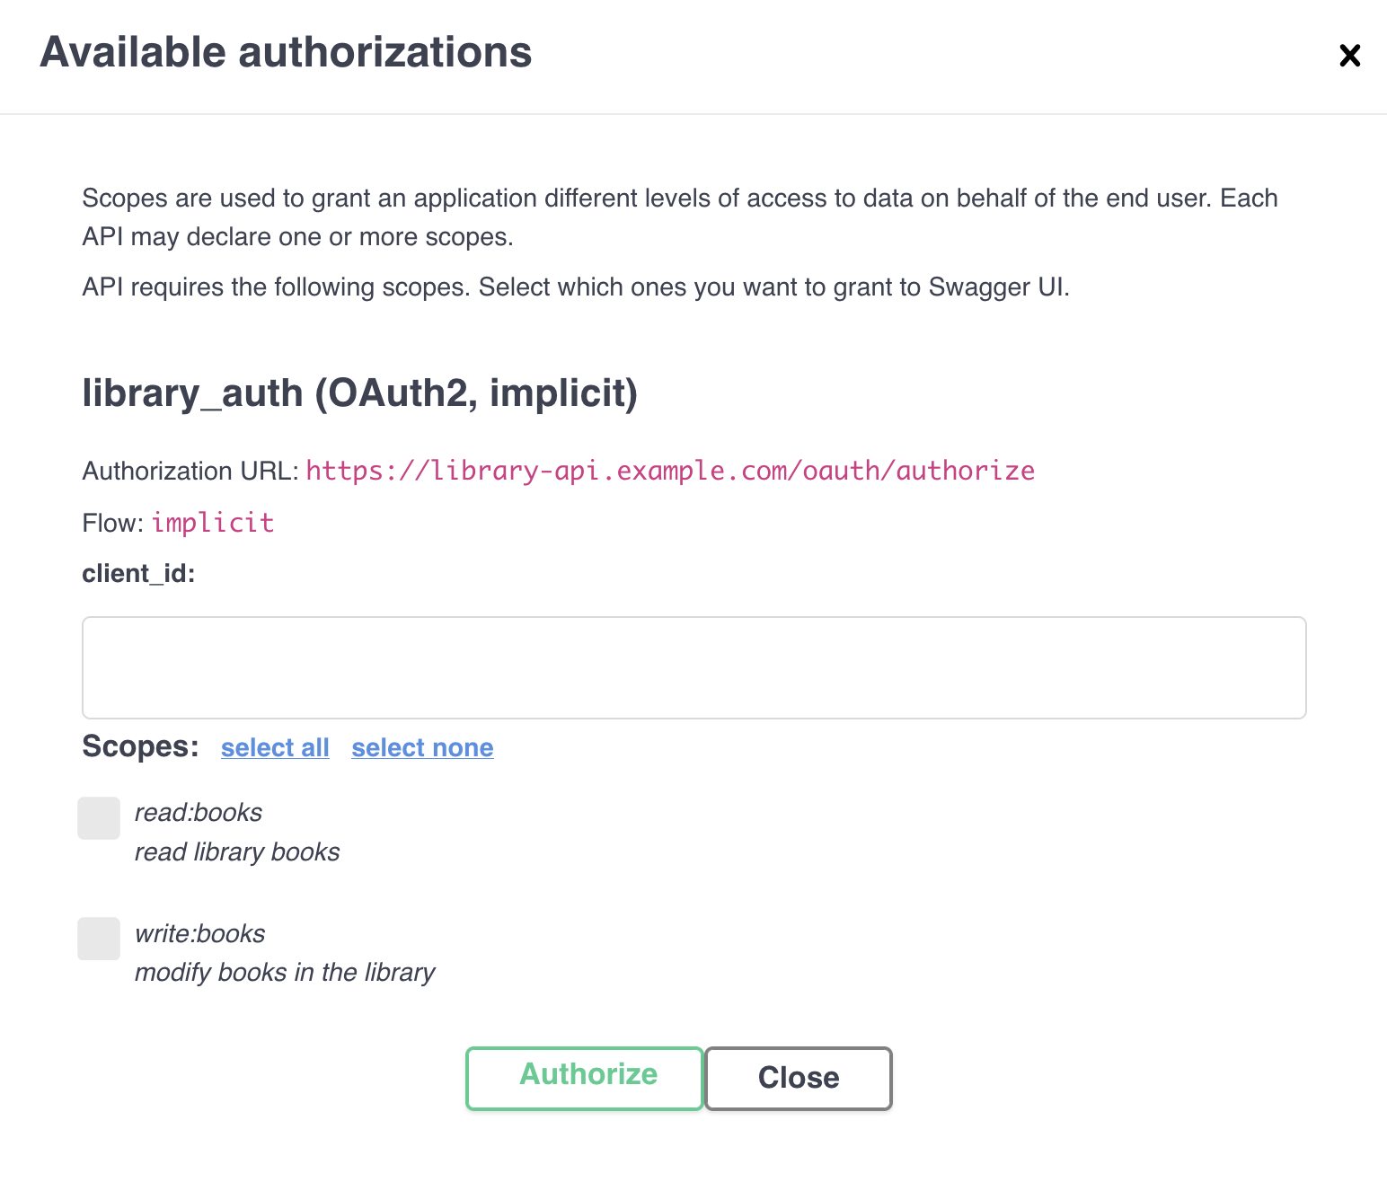Close the modal using the top-right X
The image size is (1387, 1191).
[1349, 56]
